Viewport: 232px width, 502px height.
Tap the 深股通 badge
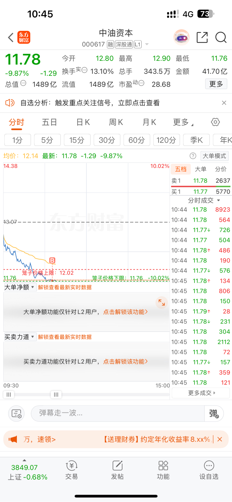click(124, 44)
